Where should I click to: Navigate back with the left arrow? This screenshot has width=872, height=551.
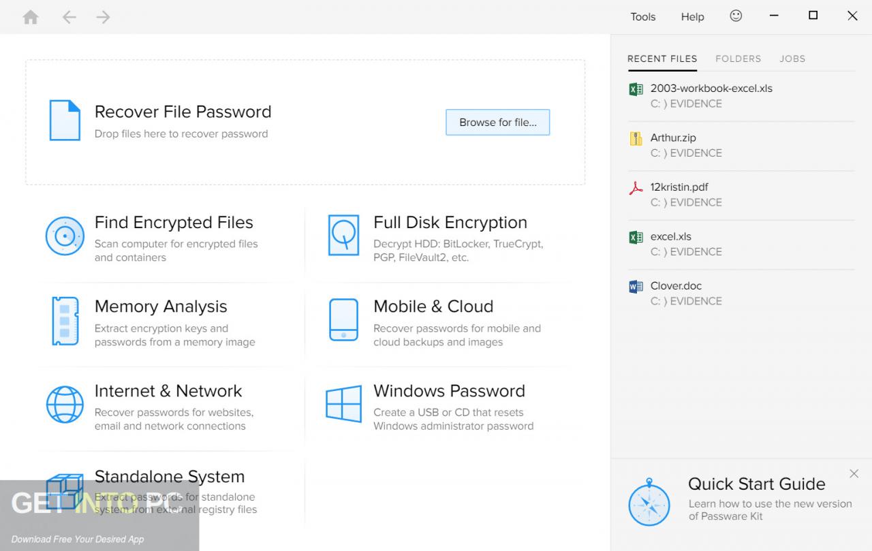tap(69, 17)
